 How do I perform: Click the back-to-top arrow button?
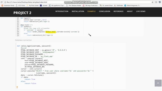[158, 83]
